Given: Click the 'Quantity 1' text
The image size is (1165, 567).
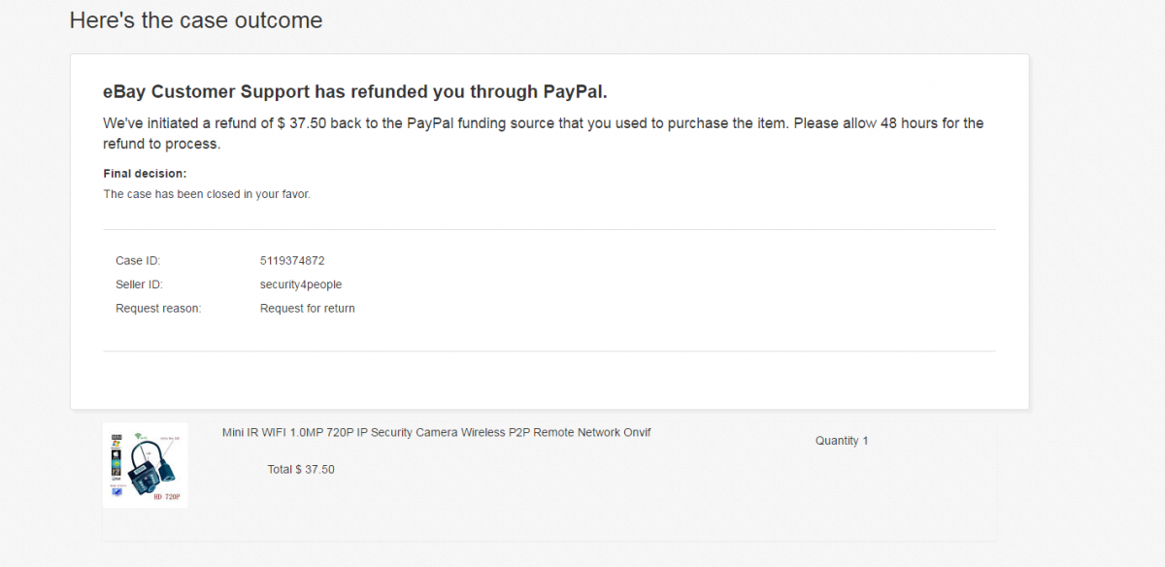Looking at the screenshot, I should tap(842, 441).
